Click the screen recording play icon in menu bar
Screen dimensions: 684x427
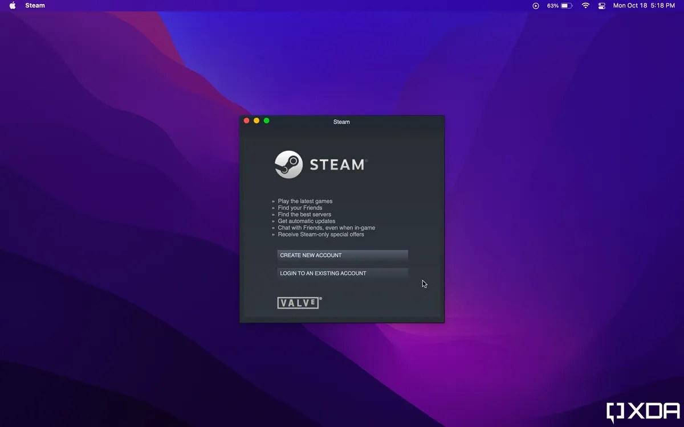tap(536, 6)
